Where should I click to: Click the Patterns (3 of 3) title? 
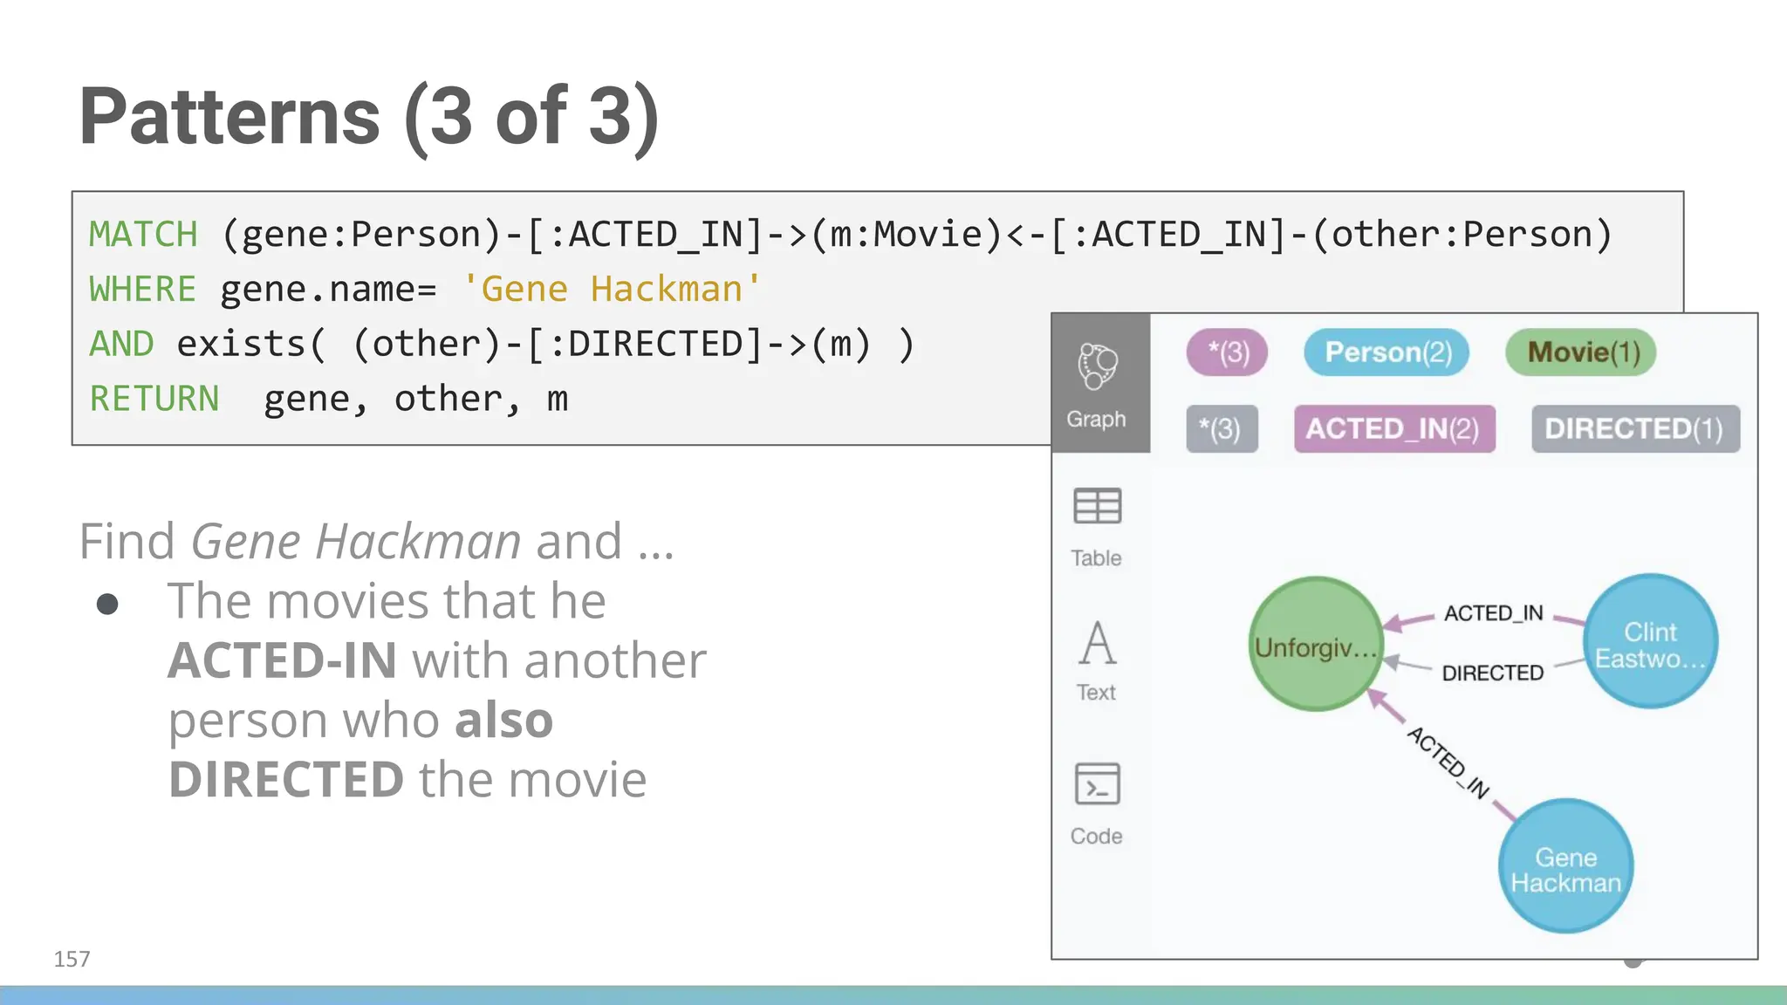coord(369,117)
